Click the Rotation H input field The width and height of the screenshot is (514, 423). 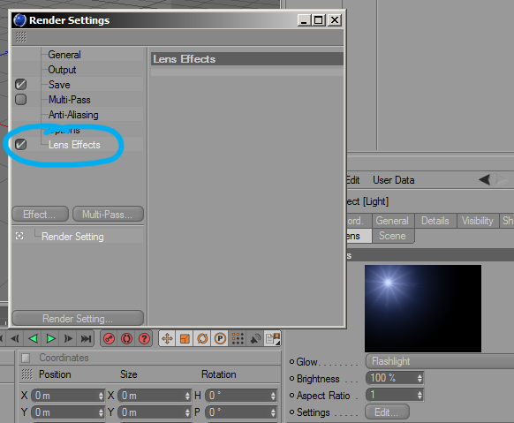click(241, 396)
